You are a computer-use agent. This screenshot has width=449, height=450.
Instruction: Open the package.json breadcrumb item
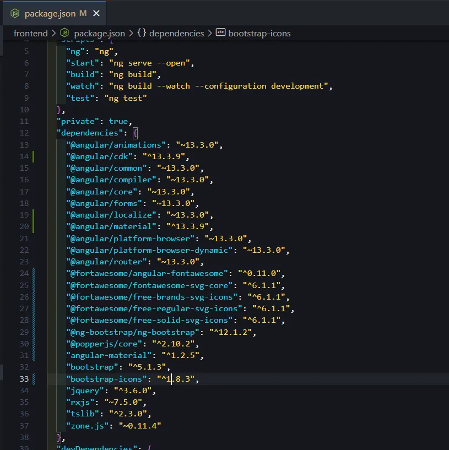tap(99, 33)
